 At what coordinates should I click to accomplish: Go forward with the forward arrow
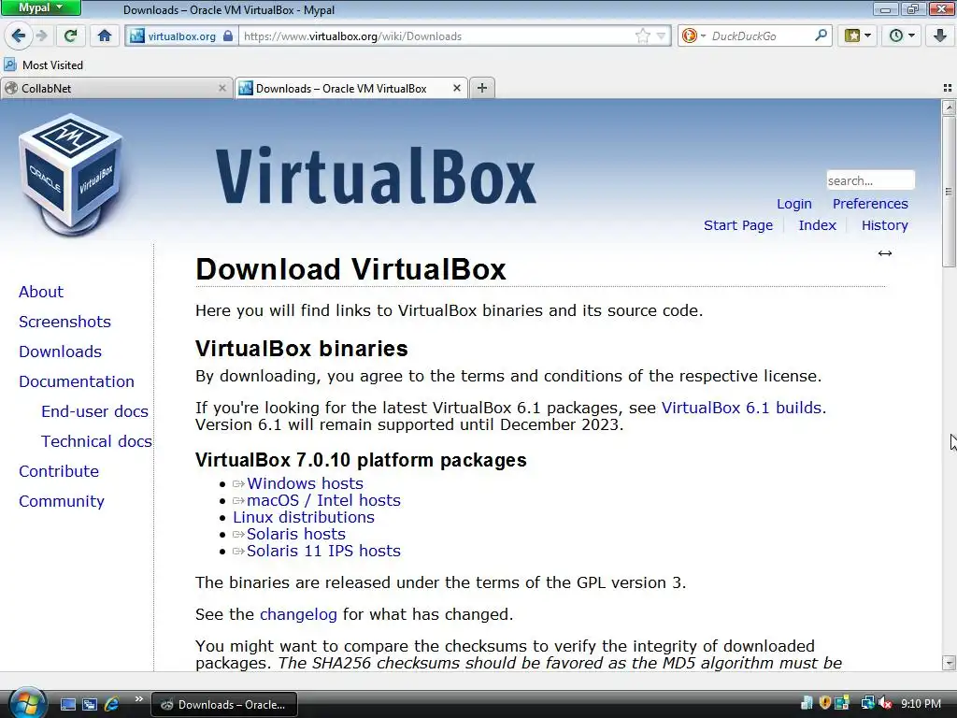coord(41,36)
